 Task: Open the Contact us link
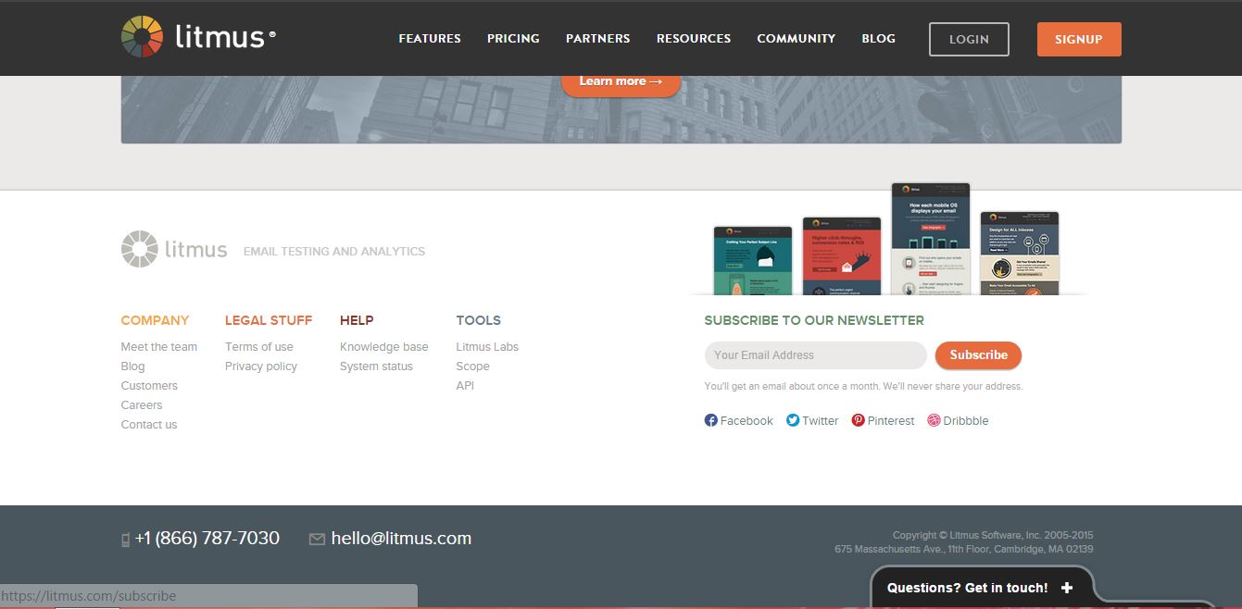[x=149, y=425]
